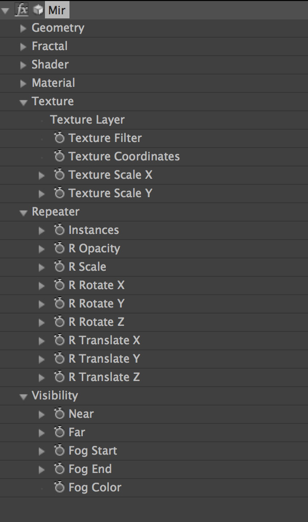308x522 pixels.
Task: Select the Mir effect name
Action: click(57, 10)
